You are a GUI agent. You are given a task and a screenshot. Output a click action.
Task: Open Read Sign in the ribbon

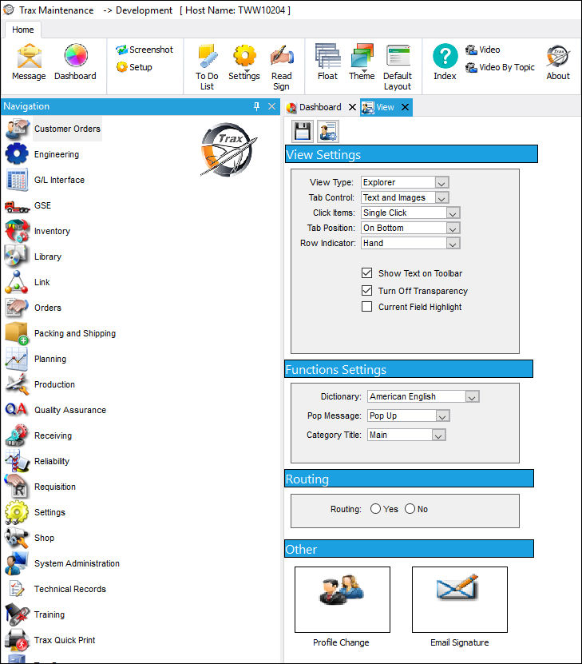tap(282, 67)
